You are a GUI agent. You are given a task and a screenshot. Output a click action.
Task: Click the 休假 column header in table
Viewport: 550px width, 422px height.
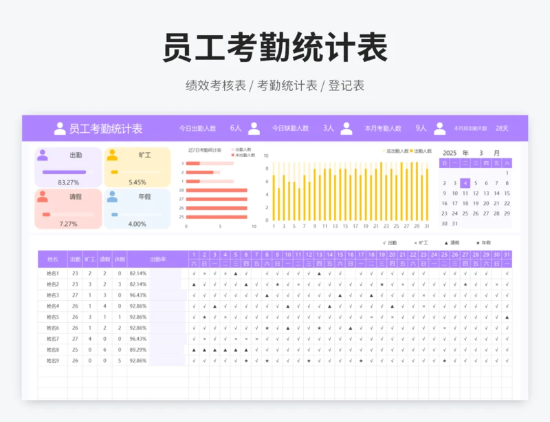[x=120, y=260]
